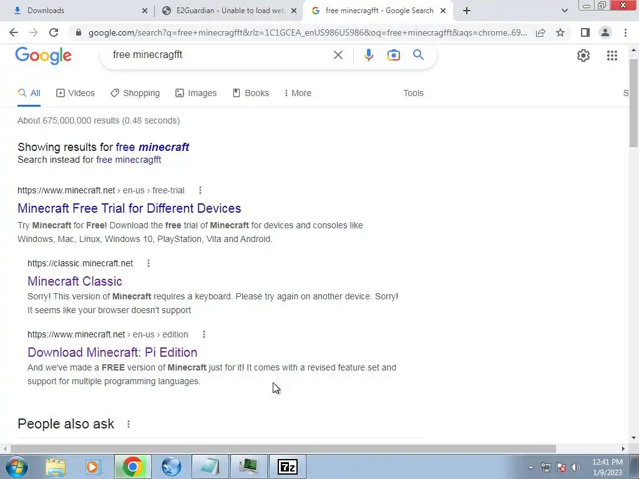Open options dots for classic.minecraft.net result
The width and height of the screenshot is (639, 479).
[x=149, y=263]
